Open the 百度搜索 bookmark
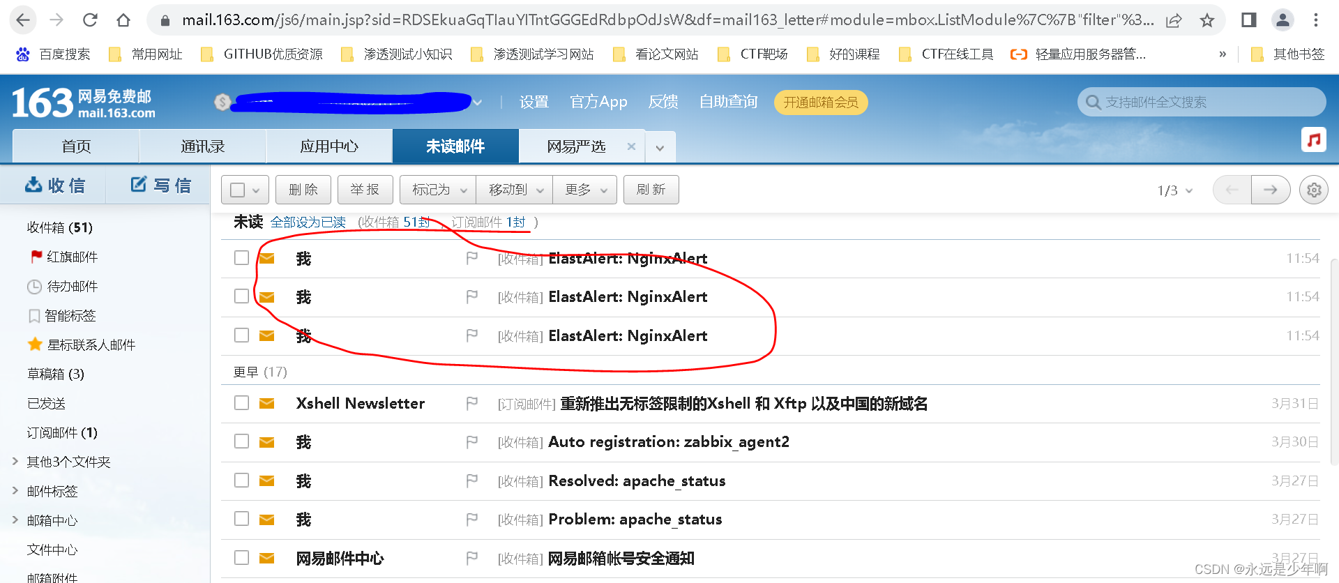The width and height of the screenshot is (1339, 583). click(54, 54)
